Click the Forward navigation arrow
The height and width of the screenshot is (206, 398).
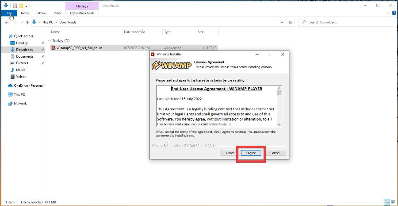pyautogui.click(x=15, y=22)
